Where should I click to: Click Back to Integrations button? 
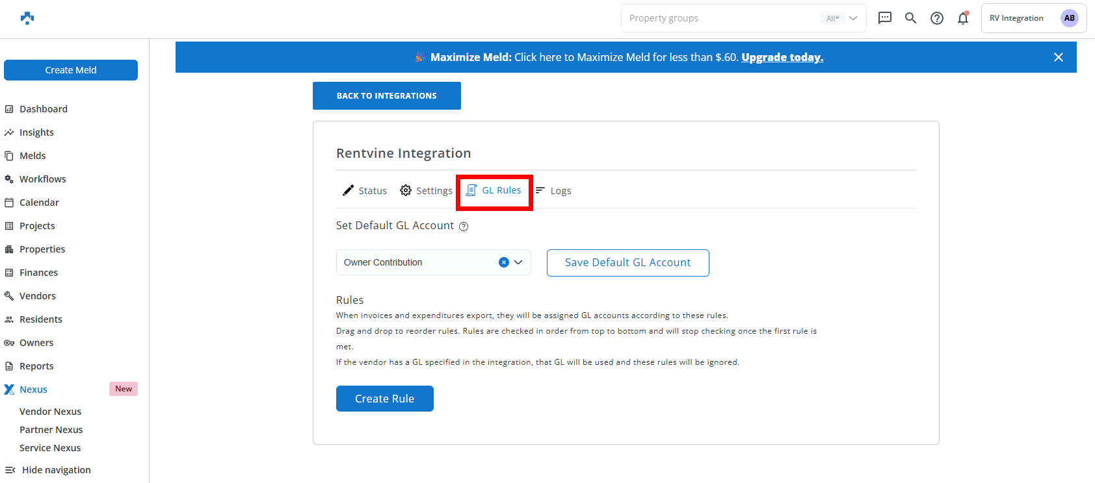(386, 95)
